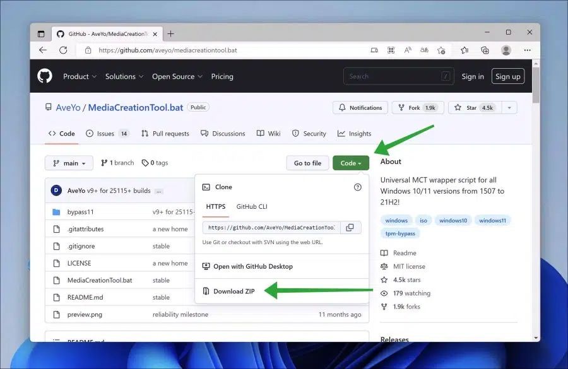Viewport: 568px width, 369px height.
Task: Open the Solutions dropdown menu
Action: [124, 76]
